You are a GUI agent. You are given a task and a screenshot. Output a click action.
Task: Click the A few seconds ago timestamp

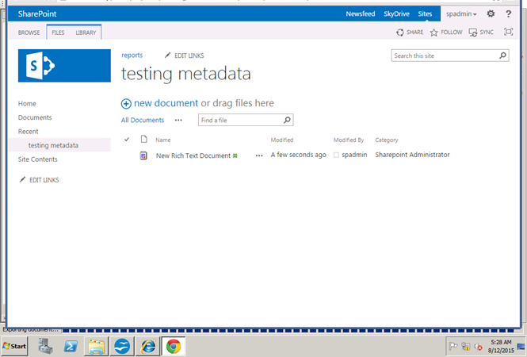(299, 155)
